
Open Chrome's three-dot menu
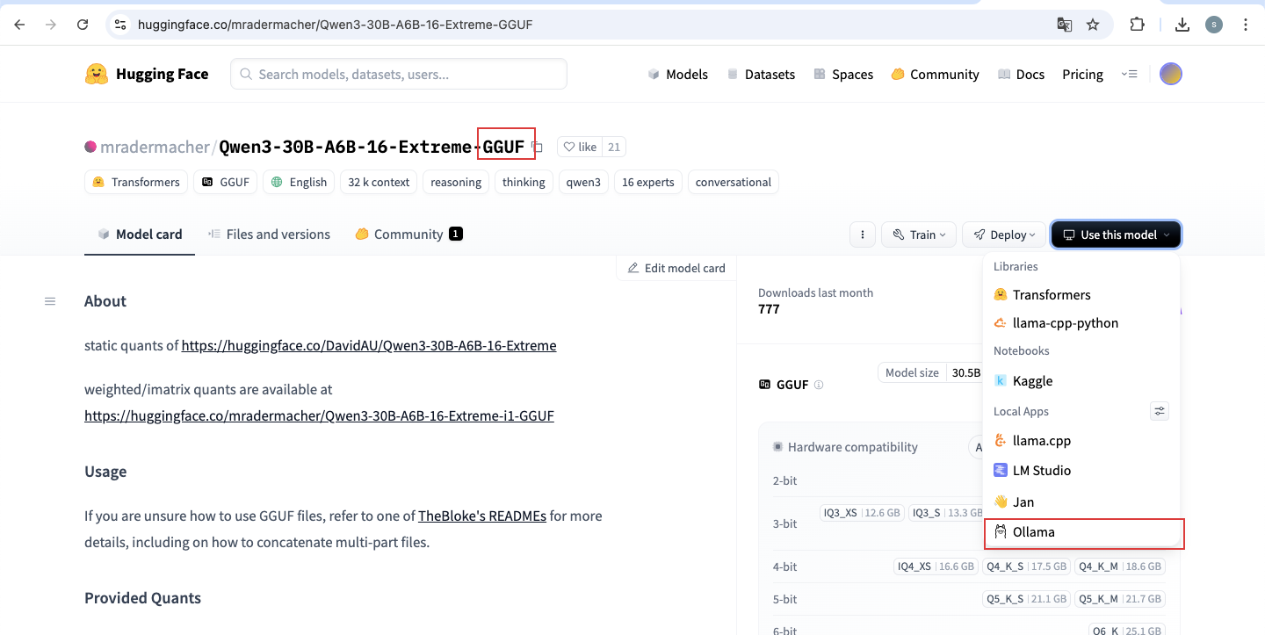click(1246, 25)
